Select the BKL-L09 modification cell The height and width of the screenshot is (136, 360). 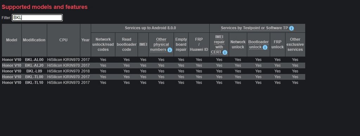(34, 71)
